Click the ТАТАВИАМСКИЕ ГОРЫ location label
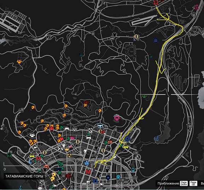The height and width of the screenshot is (190, 204). click(24, 176)
